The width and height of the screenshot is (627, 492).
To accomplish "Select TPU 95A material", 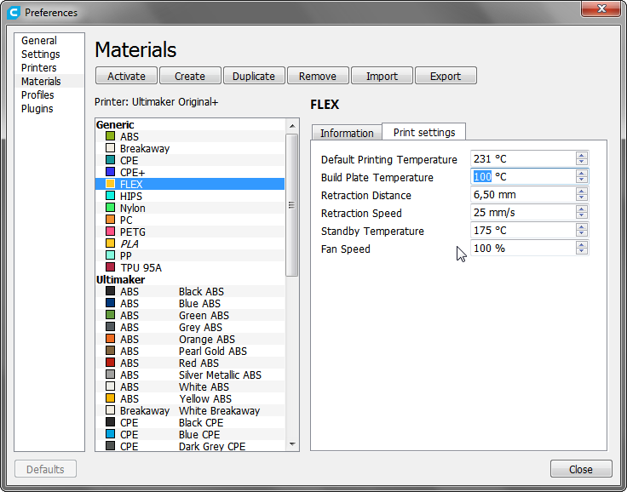I will pos(190,267).
